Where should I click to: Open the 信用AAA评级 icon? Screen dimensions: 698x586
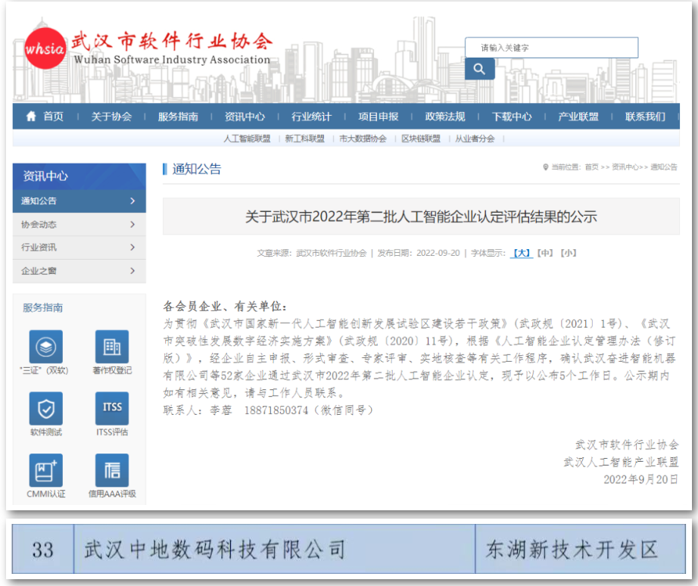[112, 470]
